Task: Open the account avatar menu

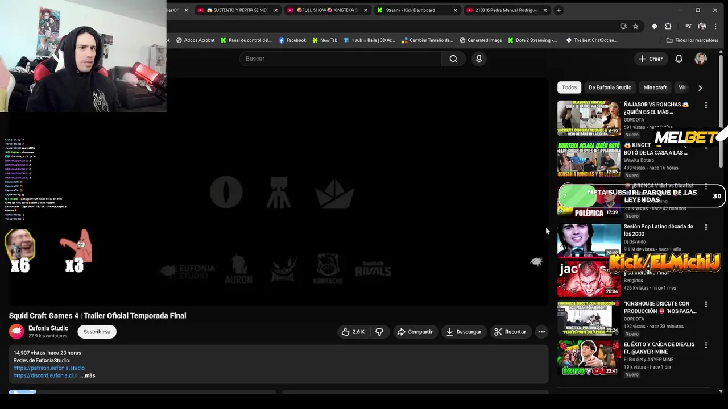Action: [x=701, y=59]
